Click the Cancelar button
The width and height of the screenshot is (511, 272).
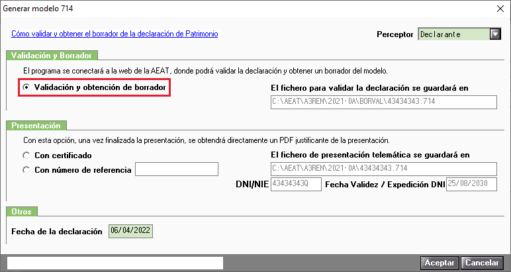click(482, 263)
